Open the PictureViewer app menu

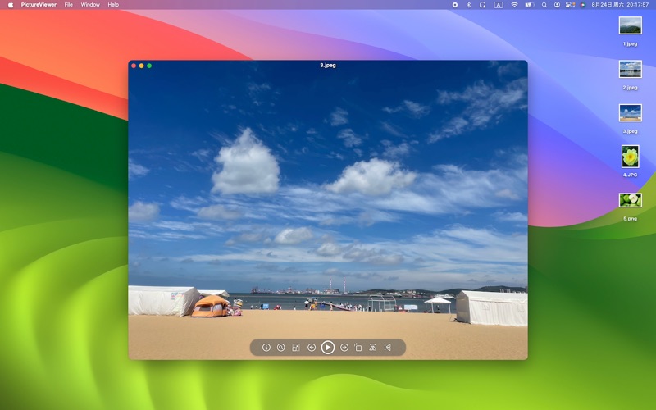pos(39,4)
